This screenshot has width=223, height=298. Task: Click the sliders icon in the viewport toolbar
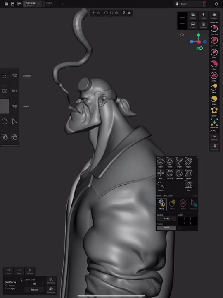(111, 13)
